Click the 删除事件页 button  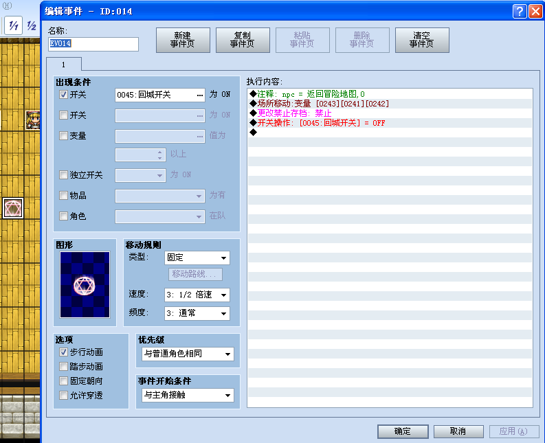pyautogui.click(x=362, y=40)
